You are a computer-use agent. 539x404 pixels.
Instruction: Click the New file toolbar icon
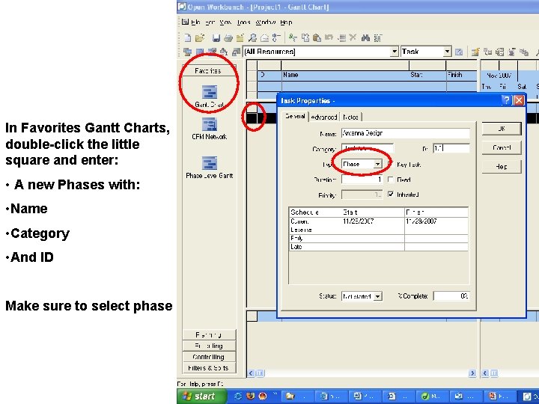point(188,38)
